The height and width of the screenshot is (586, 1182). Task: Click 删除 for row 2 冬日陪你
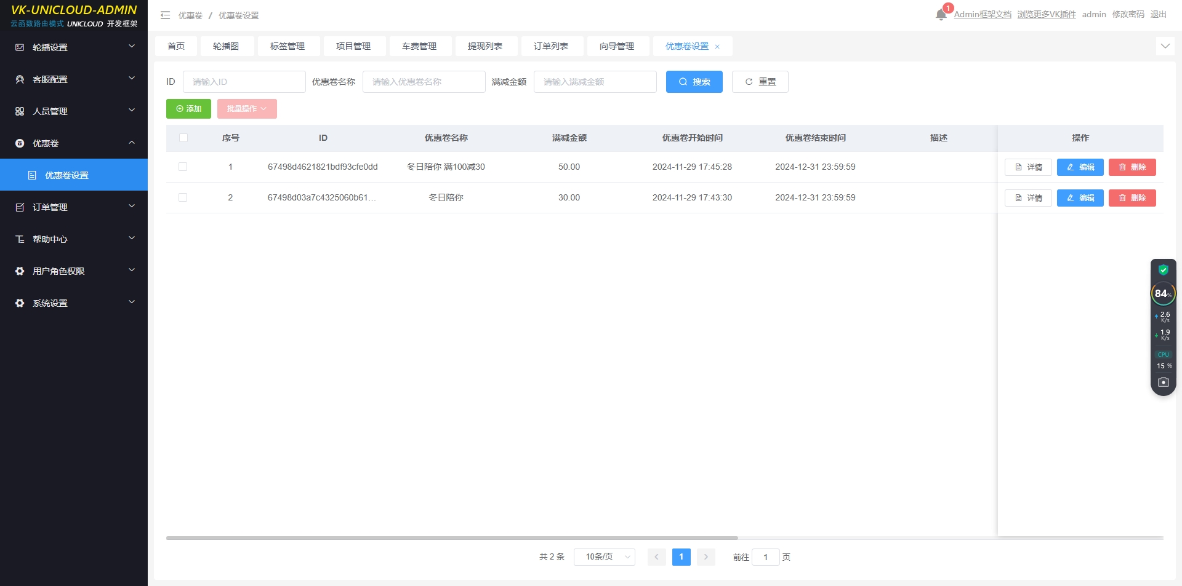[x=1132, y=198]
